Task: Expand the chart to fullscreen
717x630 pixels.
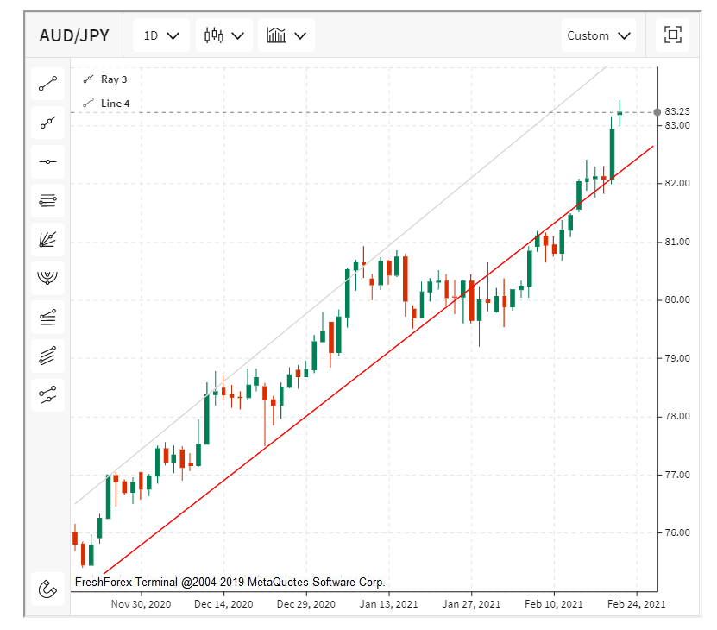Action: coord(673,35)
